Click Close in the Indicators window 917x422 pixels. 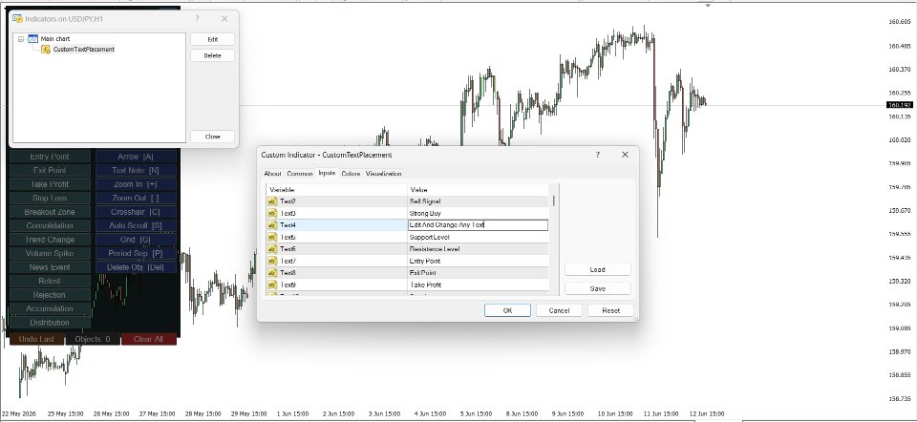212,137
